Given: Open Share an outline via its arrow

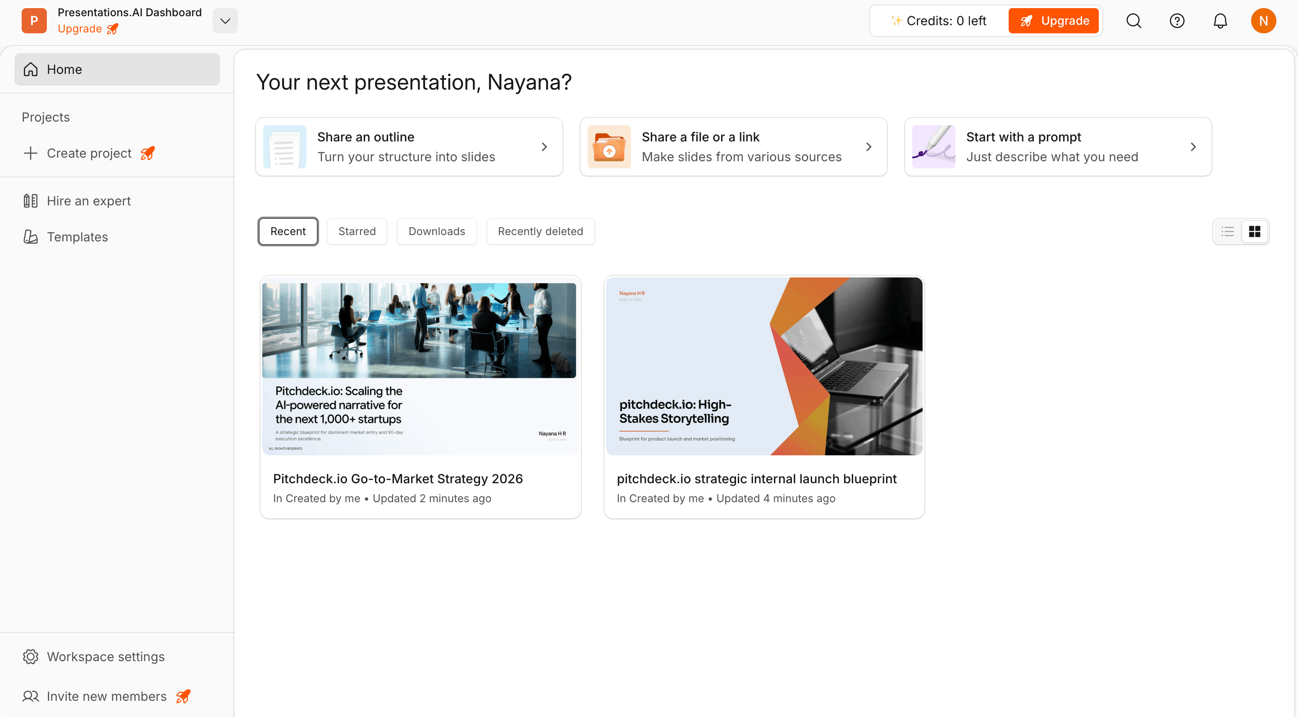Looking at the screenshot, I should click(x=544, y=146).
